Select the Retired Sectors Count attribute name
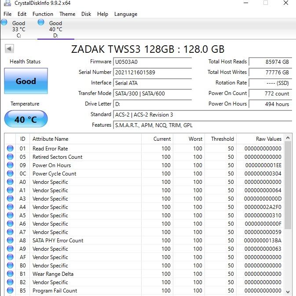Viewport: 296px width, 296px height. point(57,157)
